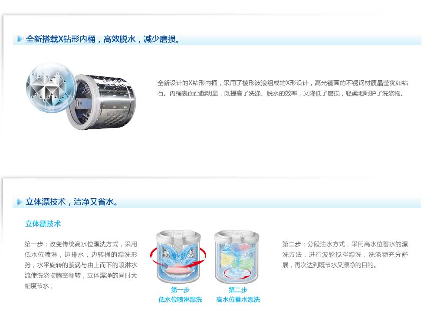Screen dimensions: 434x328
Task: Click the 第一步 description text on the left
Action: pos(81,265)
